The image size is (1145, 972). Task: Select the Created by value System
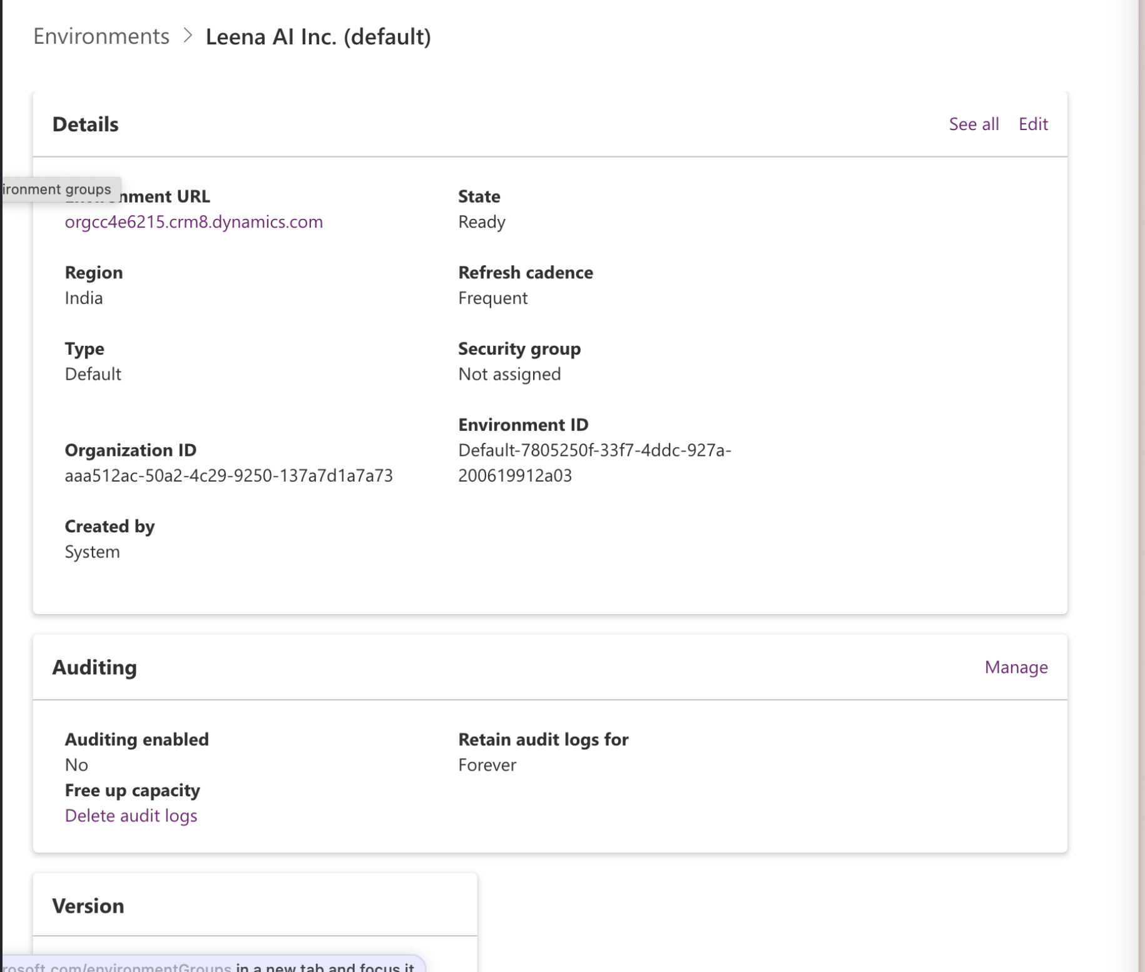click(93, 552)
